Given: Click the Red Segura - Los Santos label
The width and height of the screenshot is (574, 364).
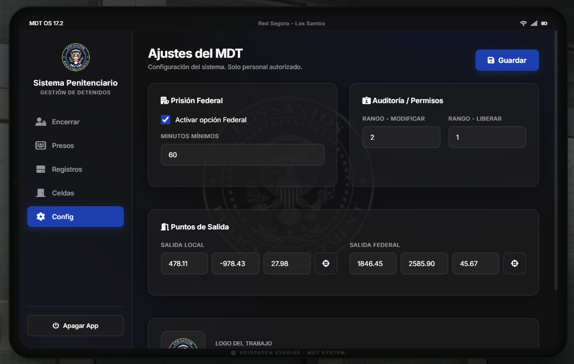Looking at the screenshot, I should pyautogui.click(x=291, y=23).
